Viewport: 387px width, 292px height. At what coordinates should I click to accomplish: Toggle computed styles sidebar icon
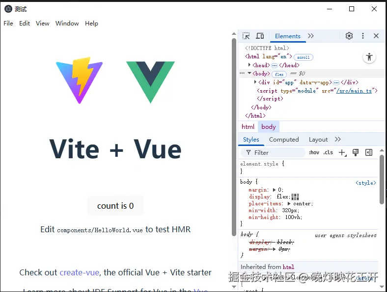coord(369,153)
